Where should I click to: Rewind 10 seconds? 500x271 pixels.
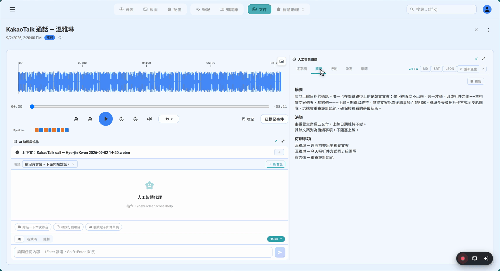click(x=90, y=119)
